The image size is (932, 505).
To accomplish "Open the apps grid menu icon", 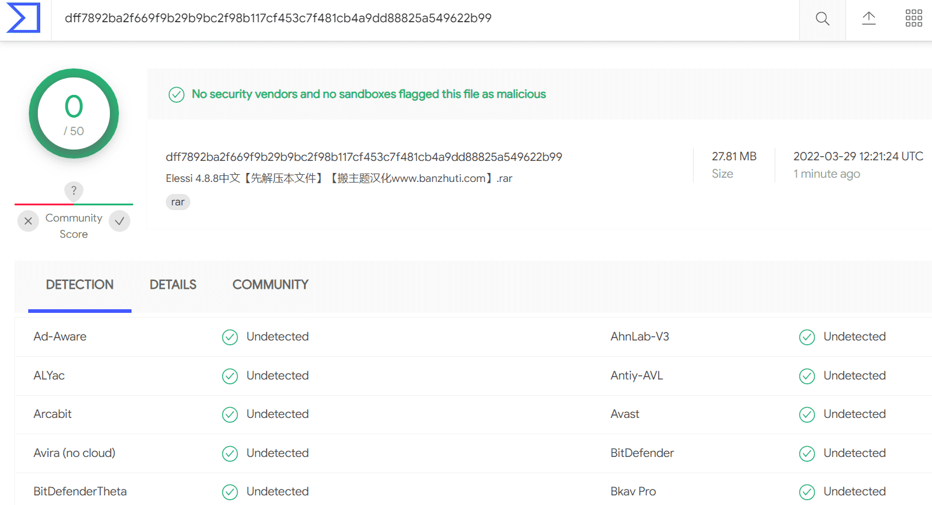I will point(913,18).
